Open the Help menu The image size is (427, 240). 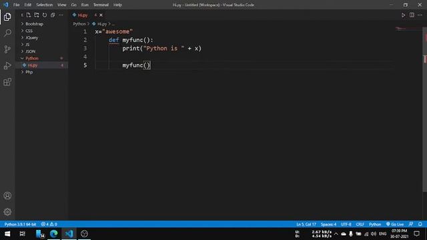point(117,5)
